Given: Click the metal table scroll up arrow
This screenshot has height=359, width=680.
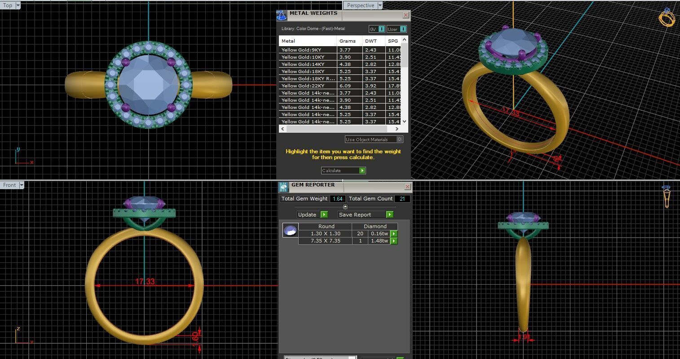Looking at the screenshot, I should click(404, 40).
